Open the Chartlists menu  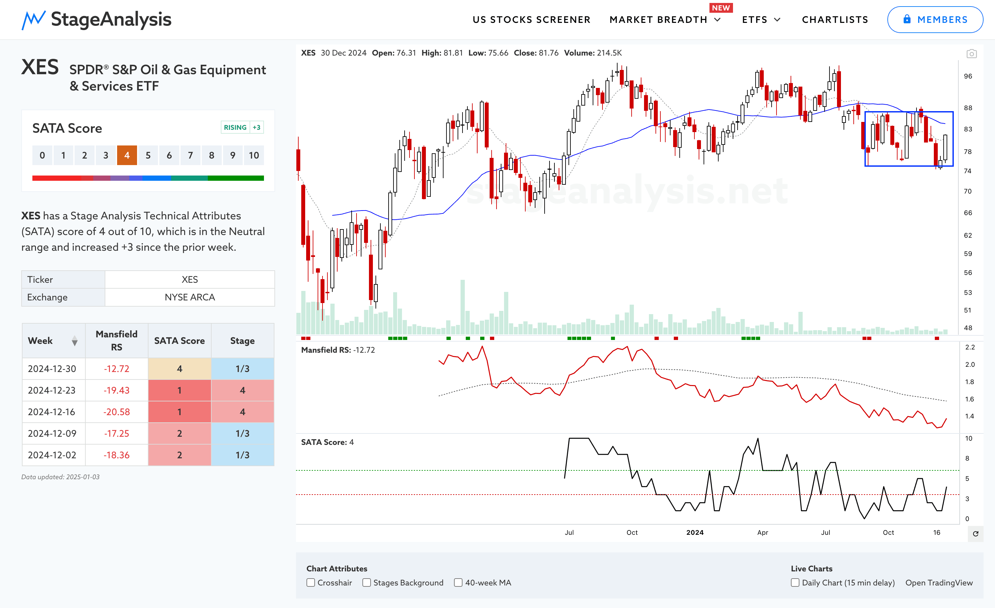tap(835, 19)
